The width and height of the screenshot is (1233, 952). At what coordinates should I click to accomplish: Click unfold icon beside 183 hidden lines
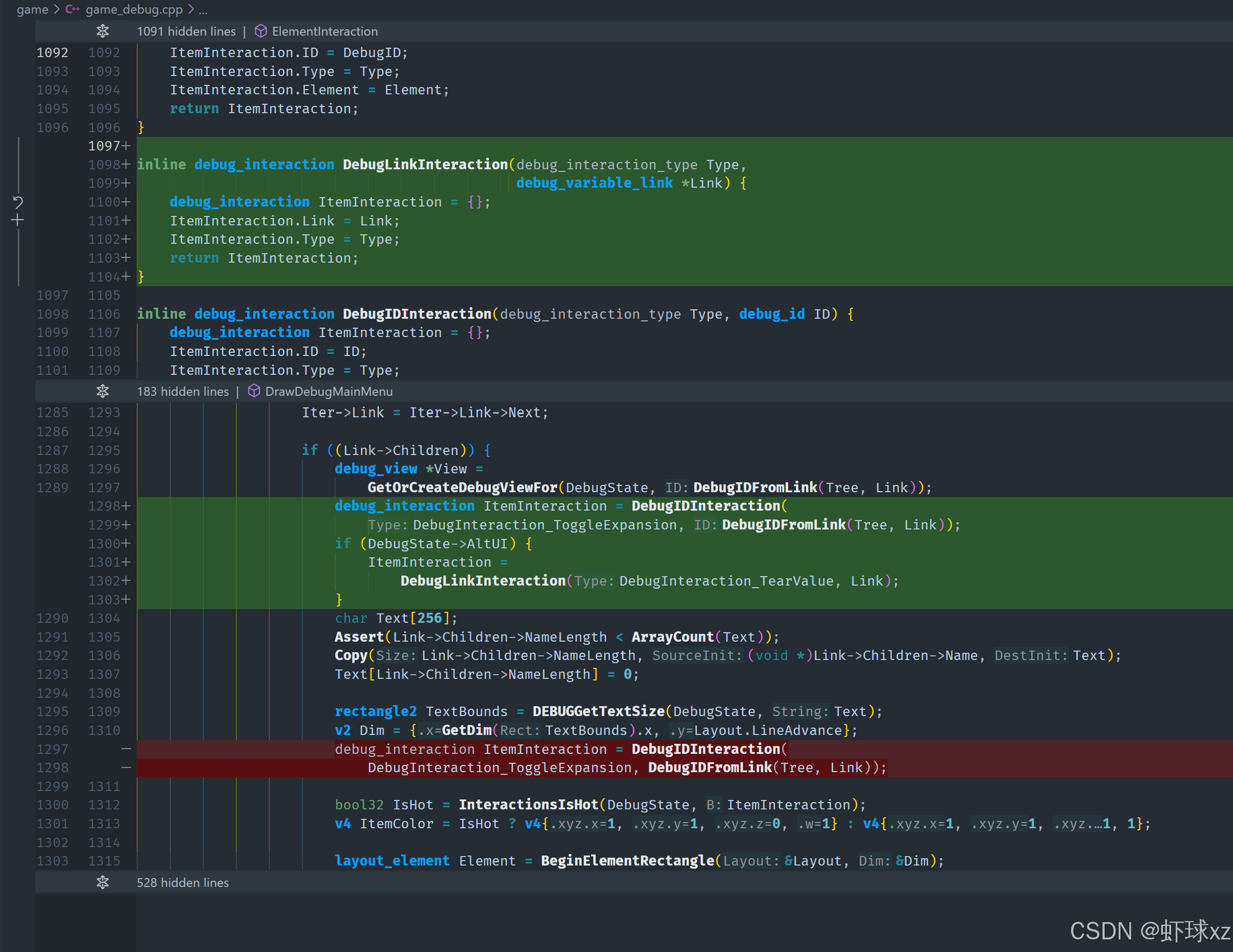[x=102, y=391]
